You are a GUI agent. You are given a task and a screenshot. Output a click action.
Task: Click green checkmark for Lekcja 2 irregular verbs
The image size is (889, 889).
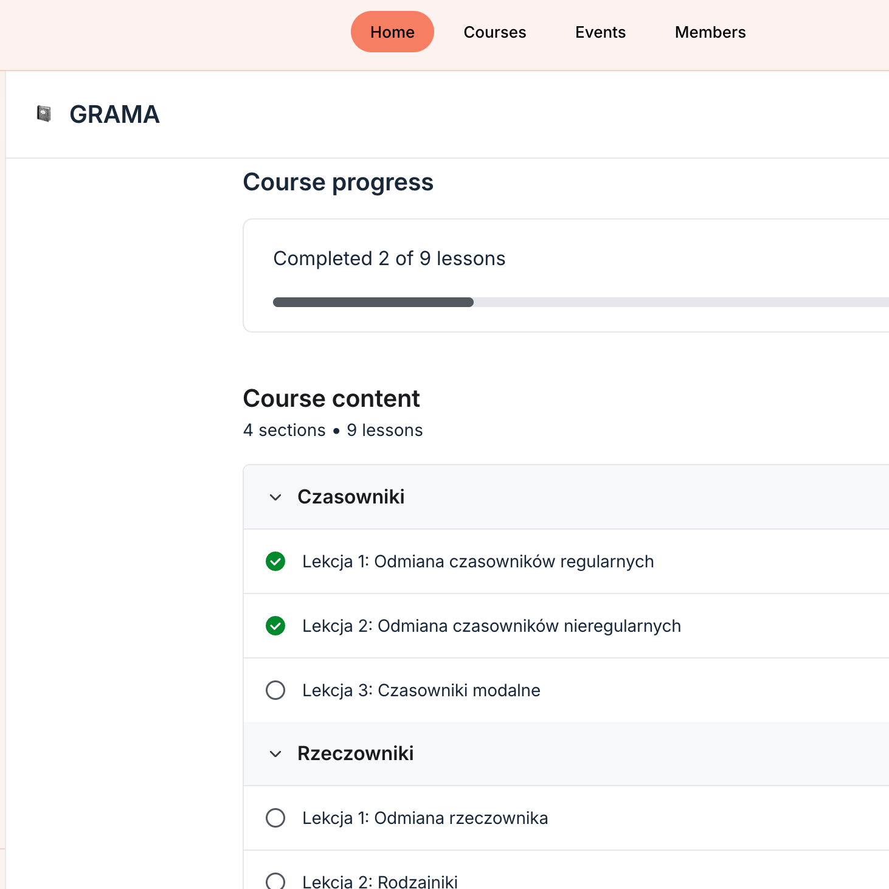275,626
